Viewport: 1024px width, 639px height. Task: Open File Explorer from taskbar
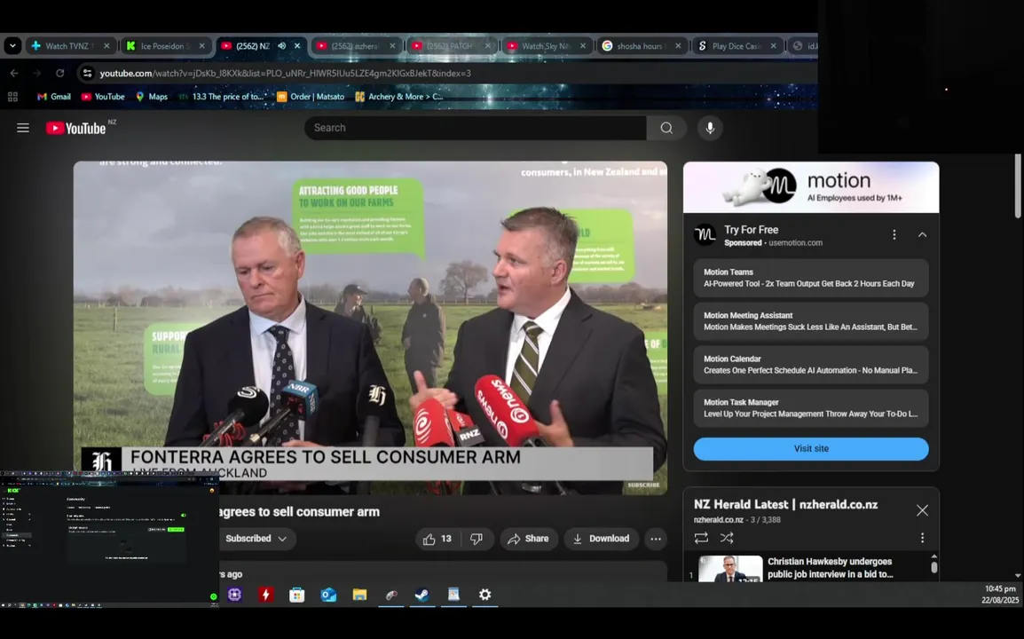(360, 595)
